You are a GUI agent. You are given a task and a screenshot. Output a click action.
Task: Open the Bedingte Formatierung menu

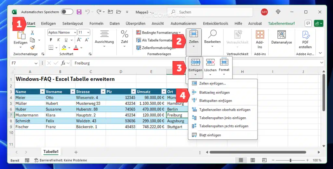point(158,32)
